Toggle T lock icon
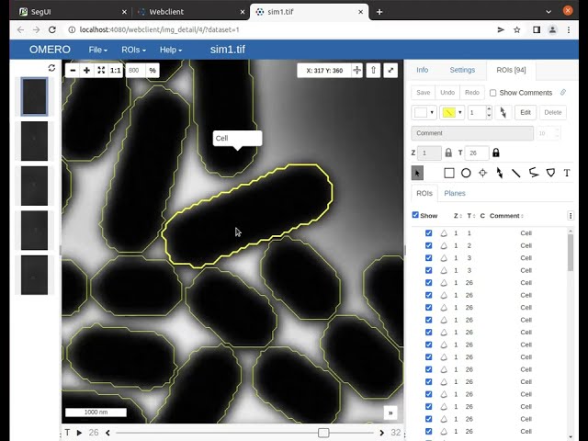Screen dimensions: 588x441 496,153
